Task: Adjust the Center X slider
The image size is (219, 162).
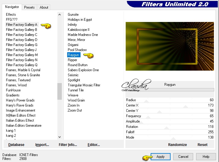Action: (x=170, y=105)
